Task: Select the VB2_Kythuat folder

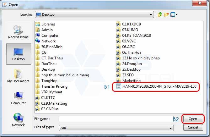Action: tap(49, 92)
